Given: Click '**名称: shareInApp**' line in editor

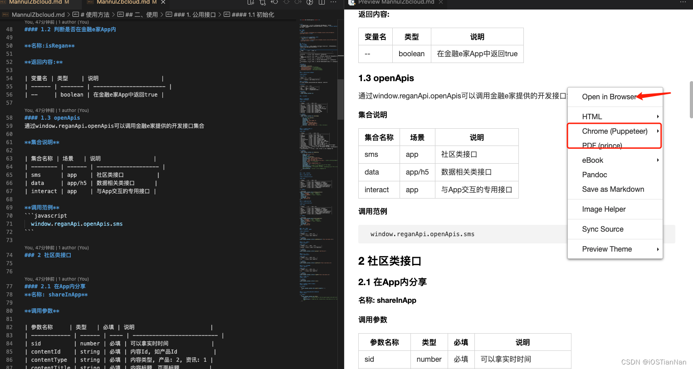Looking at the screenshot, I should coord(56,295).
